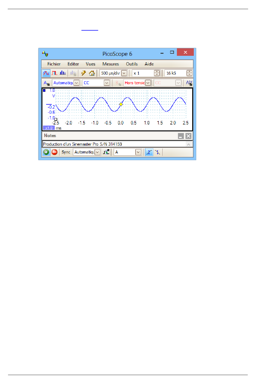The width and height of the screenshot is (255, 378).
Task: Open advanced trigger settings icon
Action: pos(107,152)
